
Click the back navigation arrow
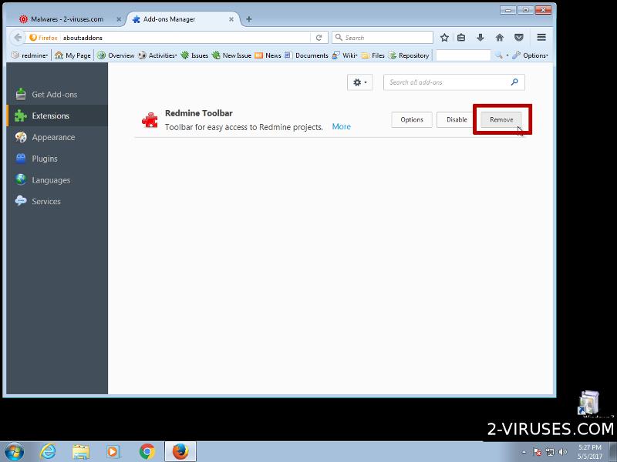pos(18,37)
